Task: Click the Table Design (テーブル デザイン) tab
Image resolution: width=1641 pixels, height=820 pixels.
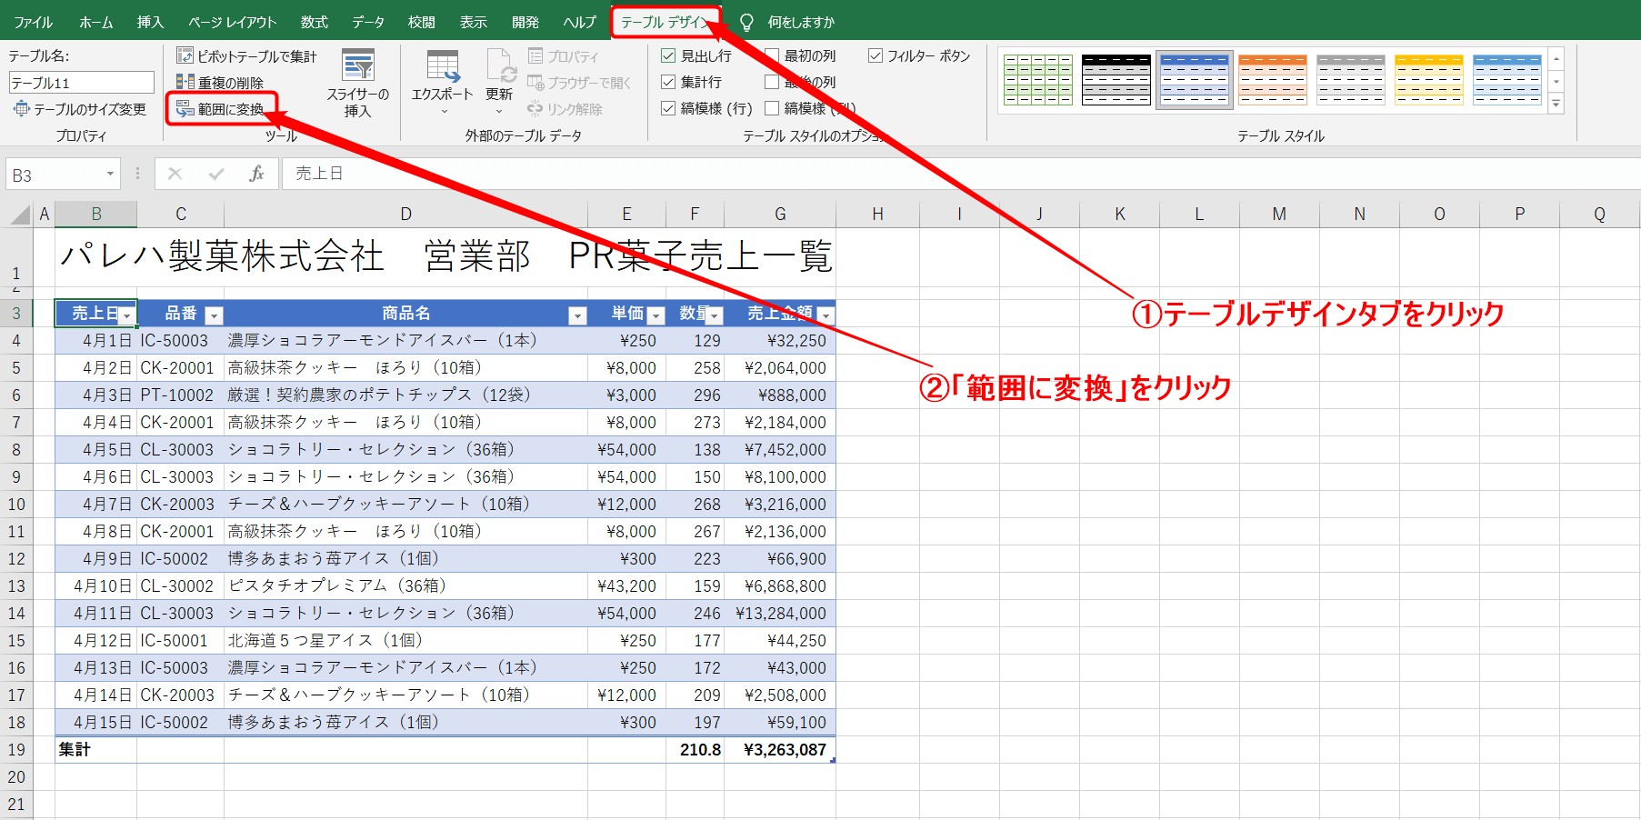Action: pos(665,22)
